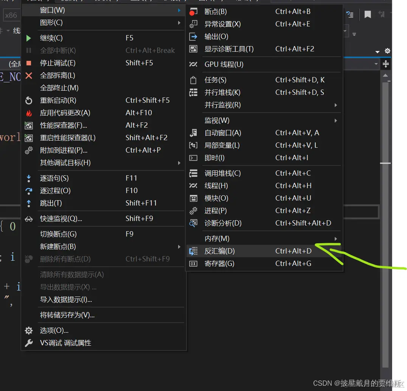This screenshot has height=391, width=407.
Task: Click the Windows (窗口(W)) menu entry label
Action: 53,10
